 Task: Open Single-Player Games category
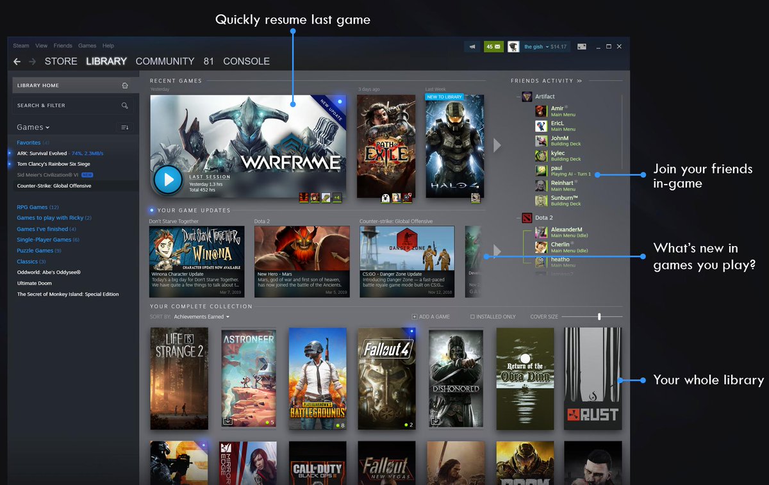tap(48, 240)
